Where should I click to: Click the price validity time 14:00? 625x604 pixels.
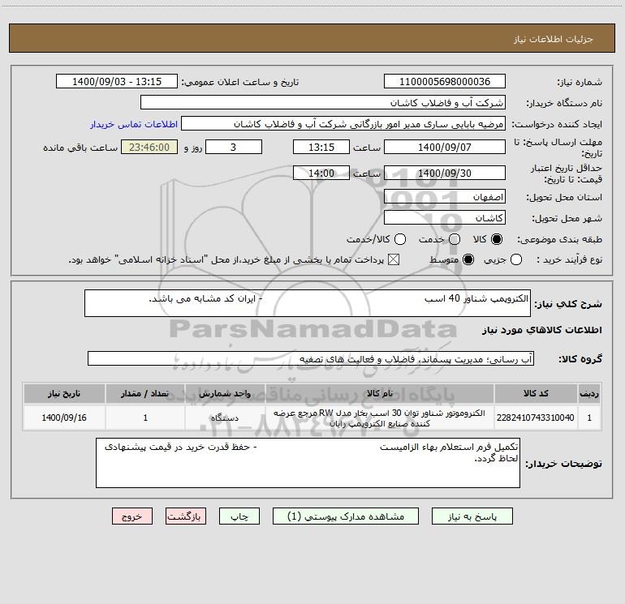[x=321, y=173]
